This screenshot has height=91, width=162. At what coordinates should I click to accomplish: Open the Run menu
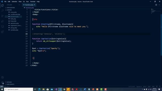[28, 2]
